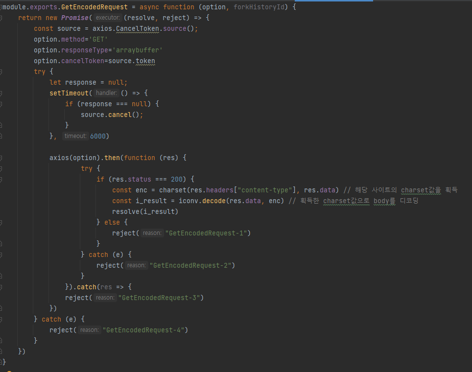
Task: Click 'i_result' in 'const i_result =' declaration
Action: 151,201
